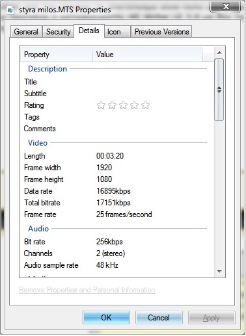
Task: Click the Property column header
Action: 57,55
